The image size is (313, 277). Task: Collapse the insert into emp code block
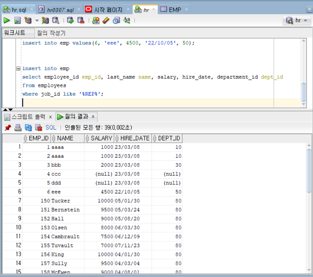(18, 68)
